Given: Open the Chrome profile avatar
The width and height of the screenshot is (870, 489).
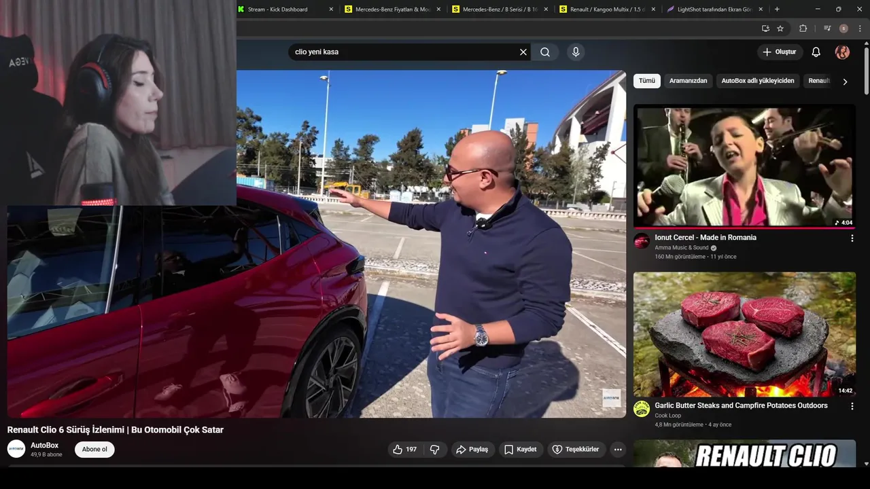Looking at the screenshot, I should click(x=843, y=29).
